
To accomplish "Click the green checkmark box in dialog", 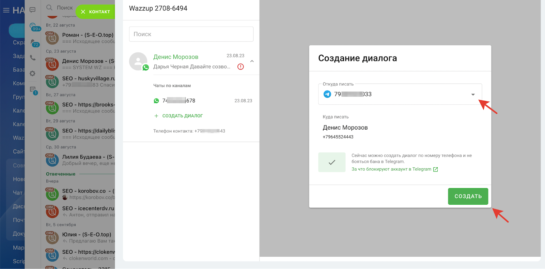I will tap(332, 162).
